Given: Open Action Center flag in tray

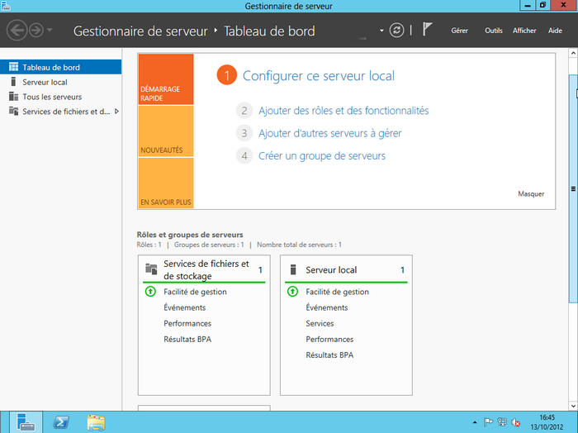Looking at the screenshot, I should pyautogui.click(x=488, y=422).
